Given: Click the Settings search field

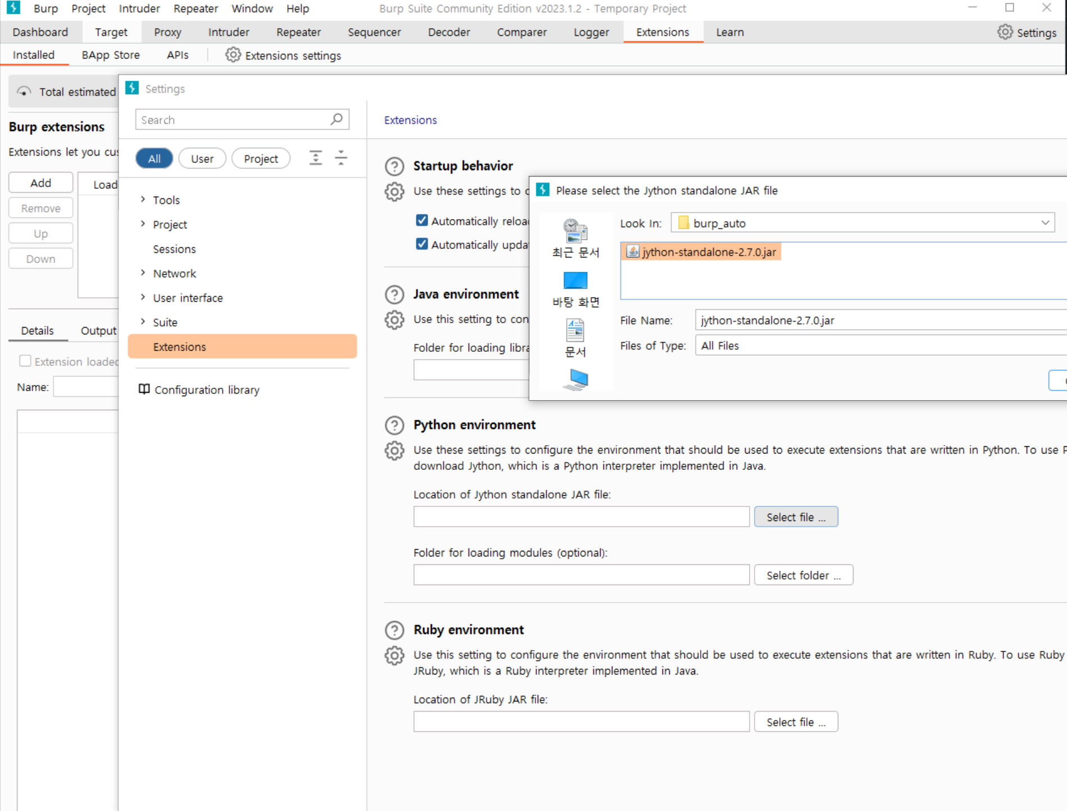Looking at the screenshot, I should (x=242, y=120).
